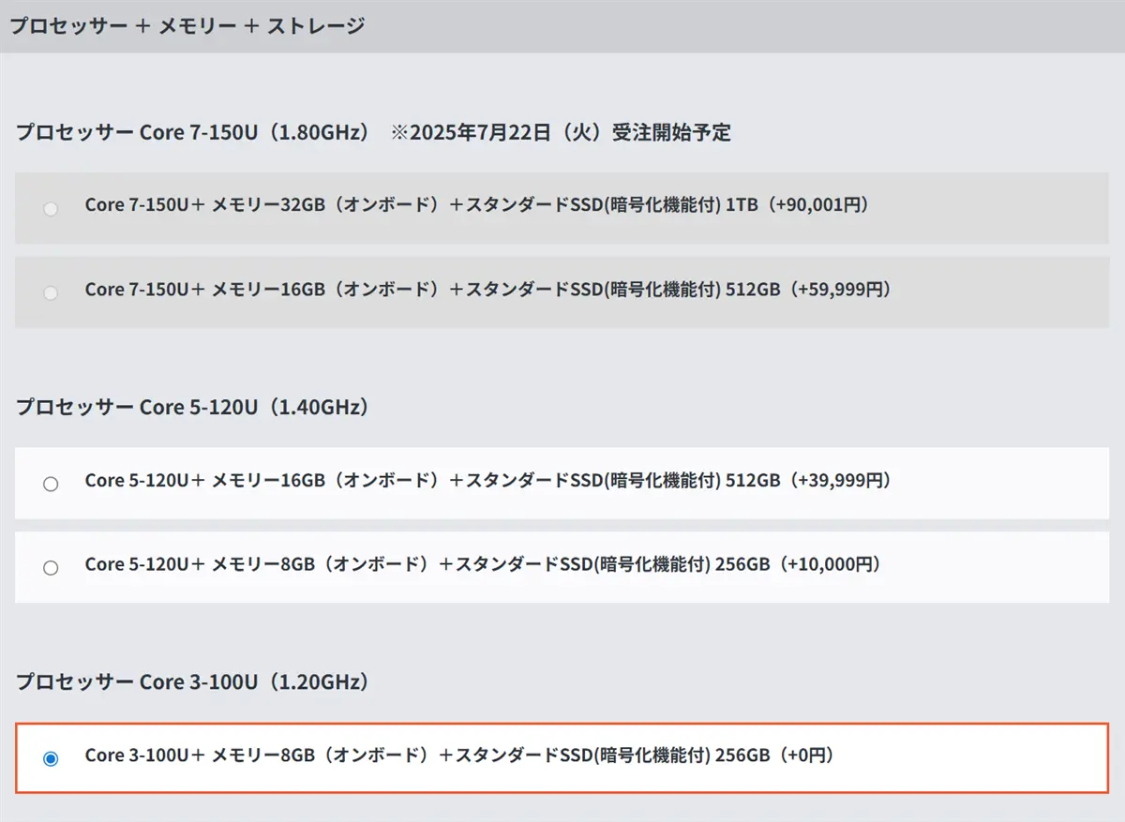Choose Core 5-120U 16GB 512GB radio option
Viewport: 1125px width, 822px height.
[51, 484]
